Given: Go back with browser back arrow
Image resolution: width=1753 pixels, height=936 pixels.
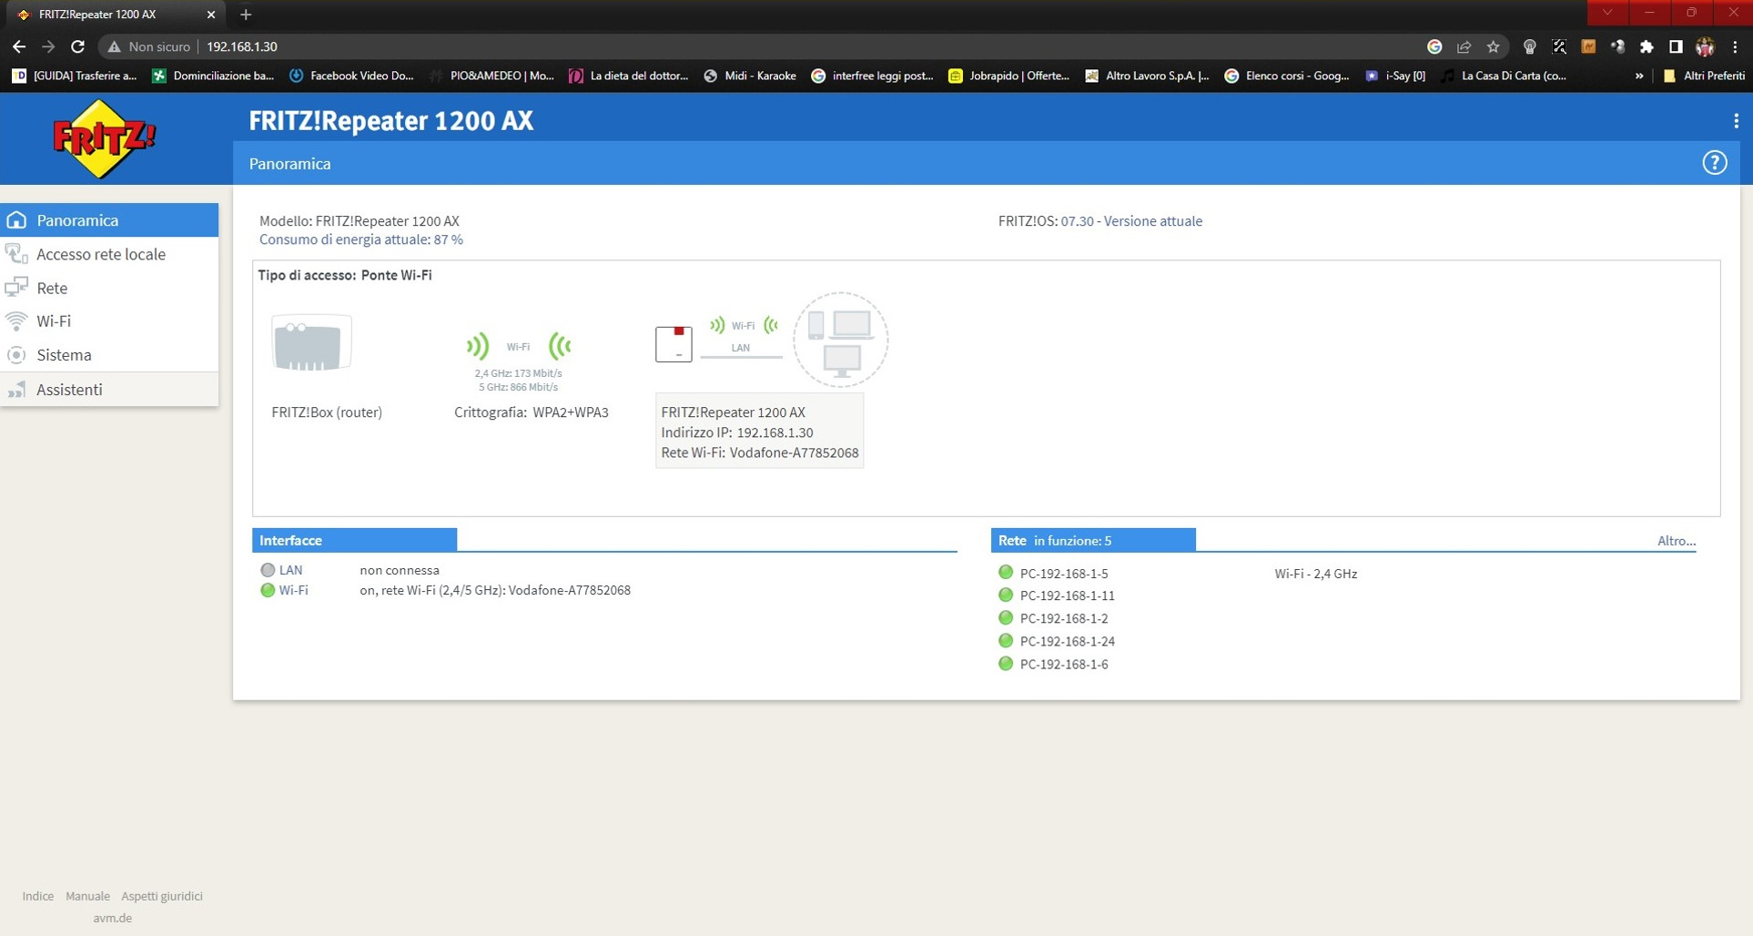Looking at the screenshot, I should click(x=19, y=46).
